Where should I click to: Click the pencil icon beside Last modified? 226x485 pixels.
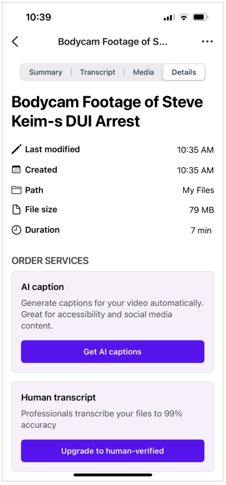[x=16, y=149]
